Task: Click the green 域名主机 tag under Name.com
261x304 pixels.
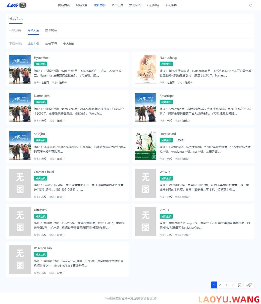Action: pyautogui.click(x=41, y=102)
